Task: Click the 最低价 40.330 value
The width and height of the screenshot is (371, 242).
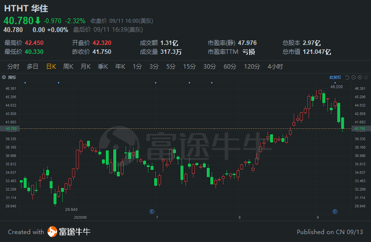Action: tap(34, 52)
